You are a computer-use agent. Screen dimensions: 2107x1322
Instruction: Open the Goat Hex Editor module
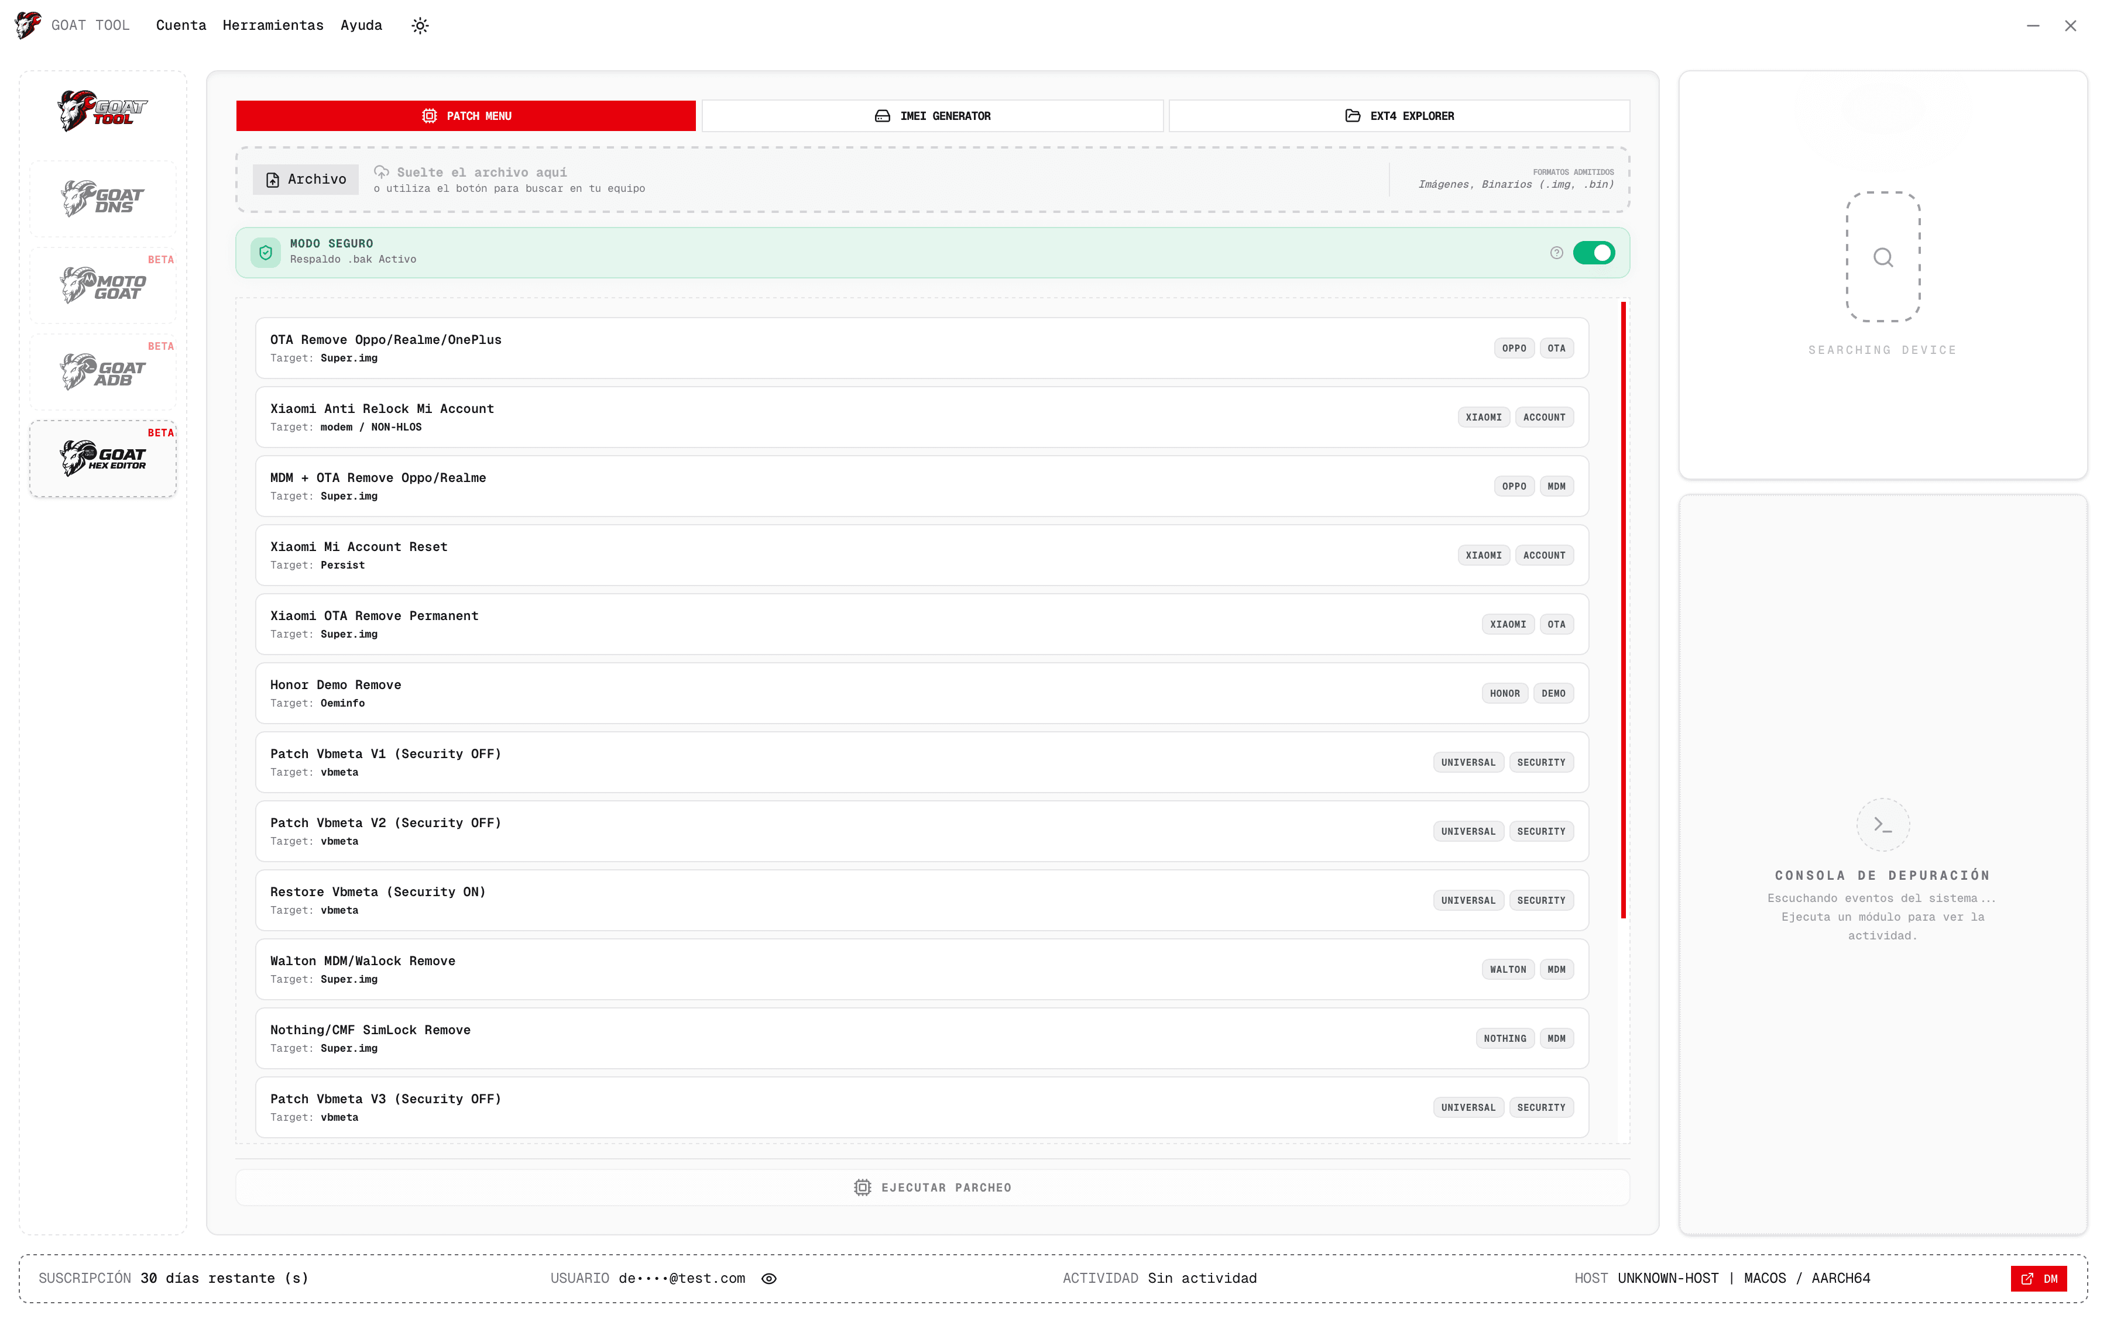pyautogui.click(x=102, y=458)
